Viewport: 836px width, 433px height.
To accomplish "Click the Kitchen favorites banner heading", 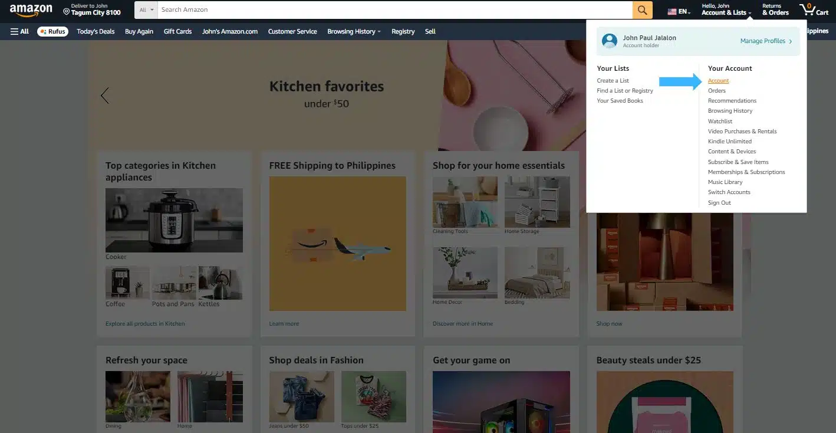I will [327, 86].
